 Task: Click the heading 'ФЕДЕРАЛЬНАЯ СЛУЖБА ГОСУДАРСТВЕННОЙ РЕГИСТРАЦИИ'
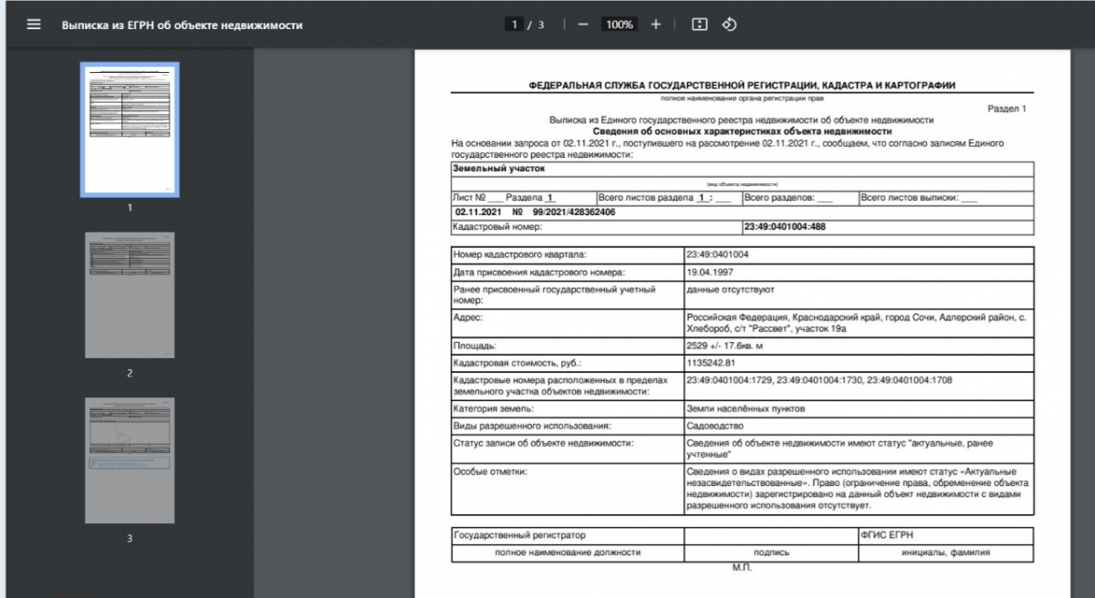[x=742, y=86]
